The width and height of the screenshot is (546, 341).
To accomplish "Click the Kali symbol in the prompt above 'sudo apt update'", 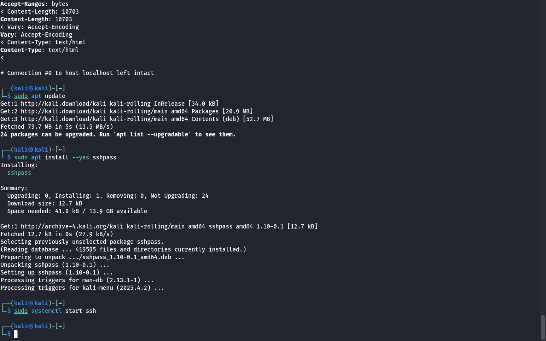I will pyautogui.click(x=31, y=88).
